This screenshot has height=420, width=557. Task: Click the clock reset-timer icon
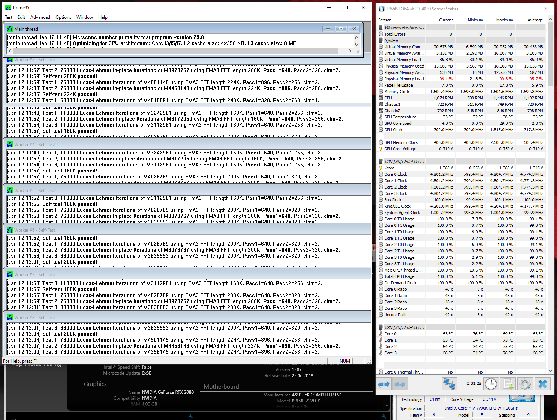click(x=491, y=384)
